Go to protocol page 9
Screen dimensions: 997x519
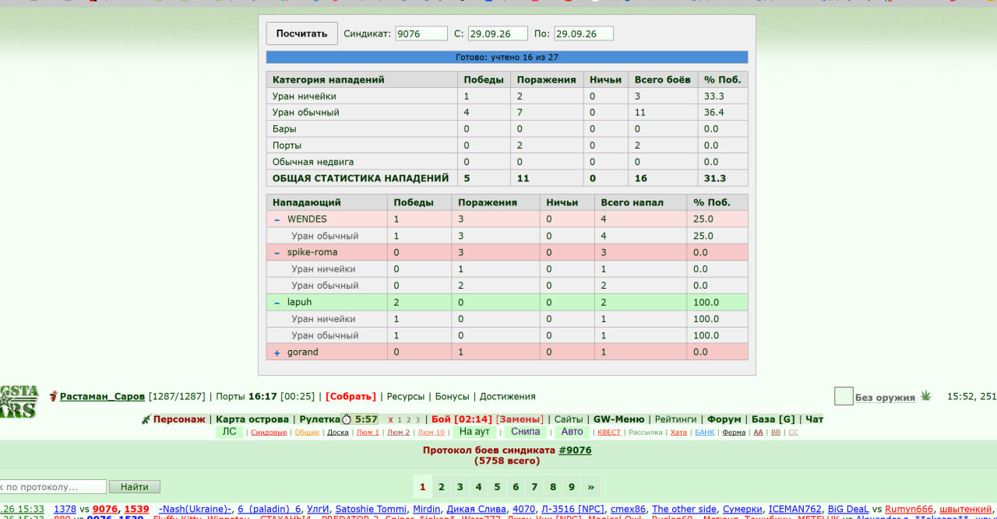pyautogui.click(x=572, y=487)
